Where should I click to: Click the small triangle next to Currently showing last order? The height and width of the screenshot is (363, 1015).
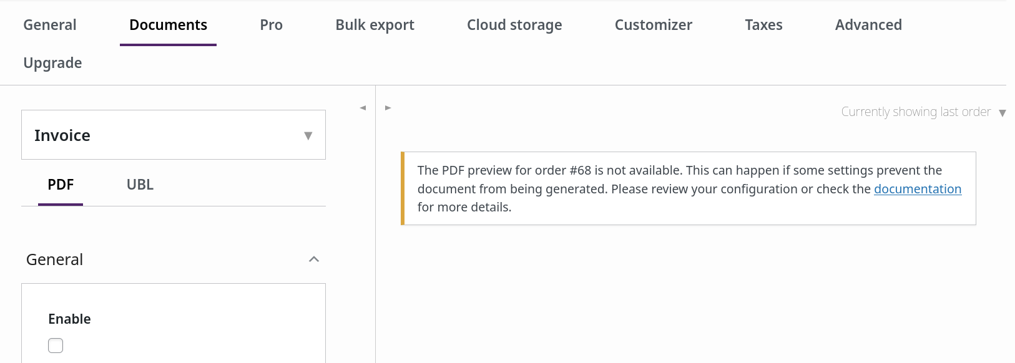[x=1003, y=113]
